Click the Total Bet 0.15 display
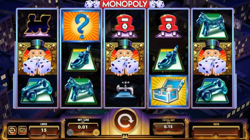The height and width of the screenshot is (140, 250). (x=168, y=127)
